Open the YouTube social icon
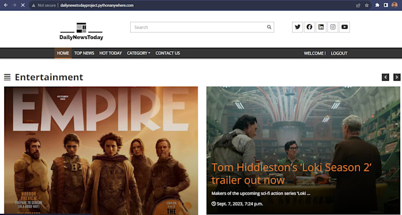The width and height of the screenshot is (402, 215). 345,27
